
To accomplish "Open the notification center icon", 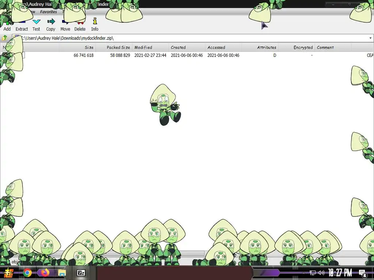I will 363,273.
